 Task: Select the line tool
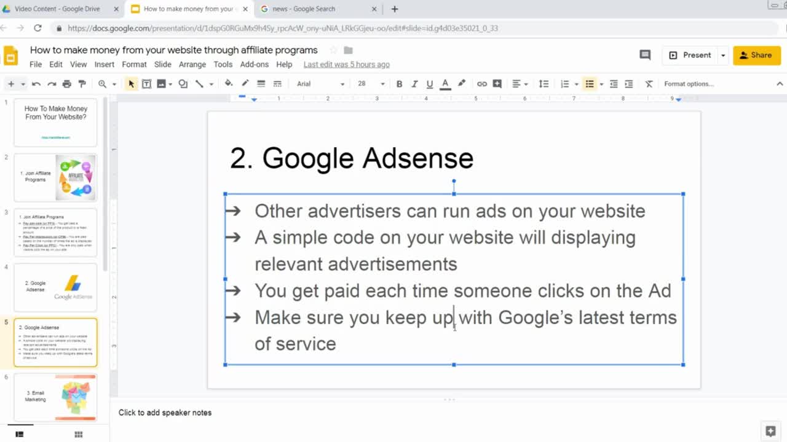[x=199, y=84]
